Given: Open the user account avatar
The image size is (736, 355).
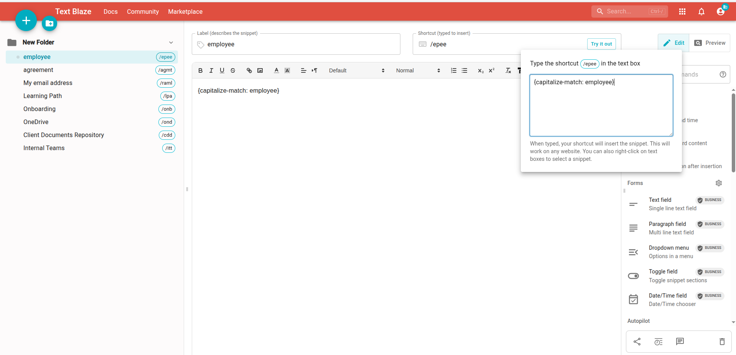Looking at the screenshot, I should point(721,11).
